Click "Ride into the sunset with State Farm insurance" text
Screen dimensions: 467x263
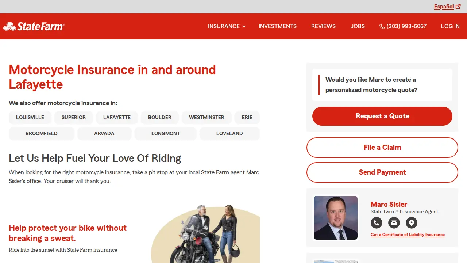click(63, 250)
